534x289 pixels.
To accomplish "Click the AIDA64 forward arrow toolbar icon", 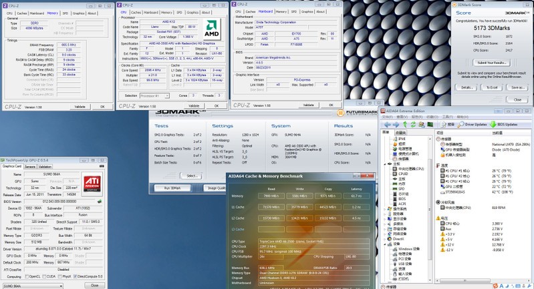I will (396, 124).
